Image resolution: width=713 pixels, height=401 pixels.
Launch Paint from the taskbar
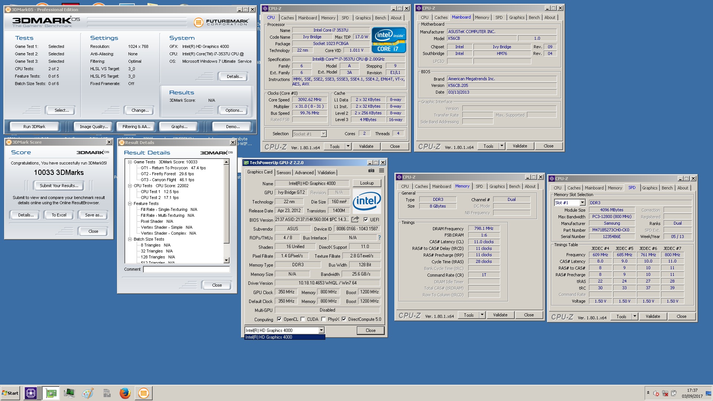click(88, 393)
